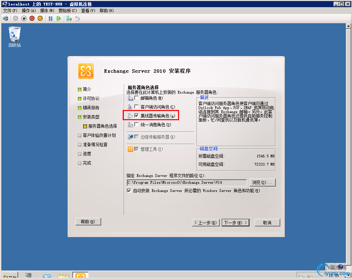Toggle the 边缘传输服务器 checkbox
The height and width of the screenshot is (279, 352).
(x=136, y=137)
